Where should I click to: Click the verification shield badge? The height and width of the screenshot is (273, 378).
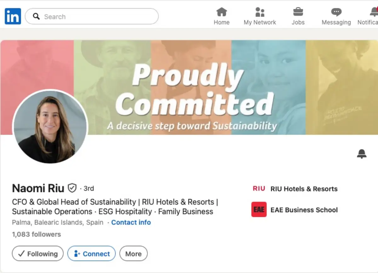(x=72, y=188)
